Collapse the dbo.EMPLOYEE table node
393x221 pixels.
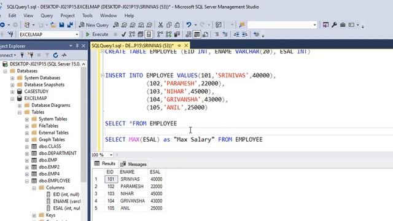[27, 181]
